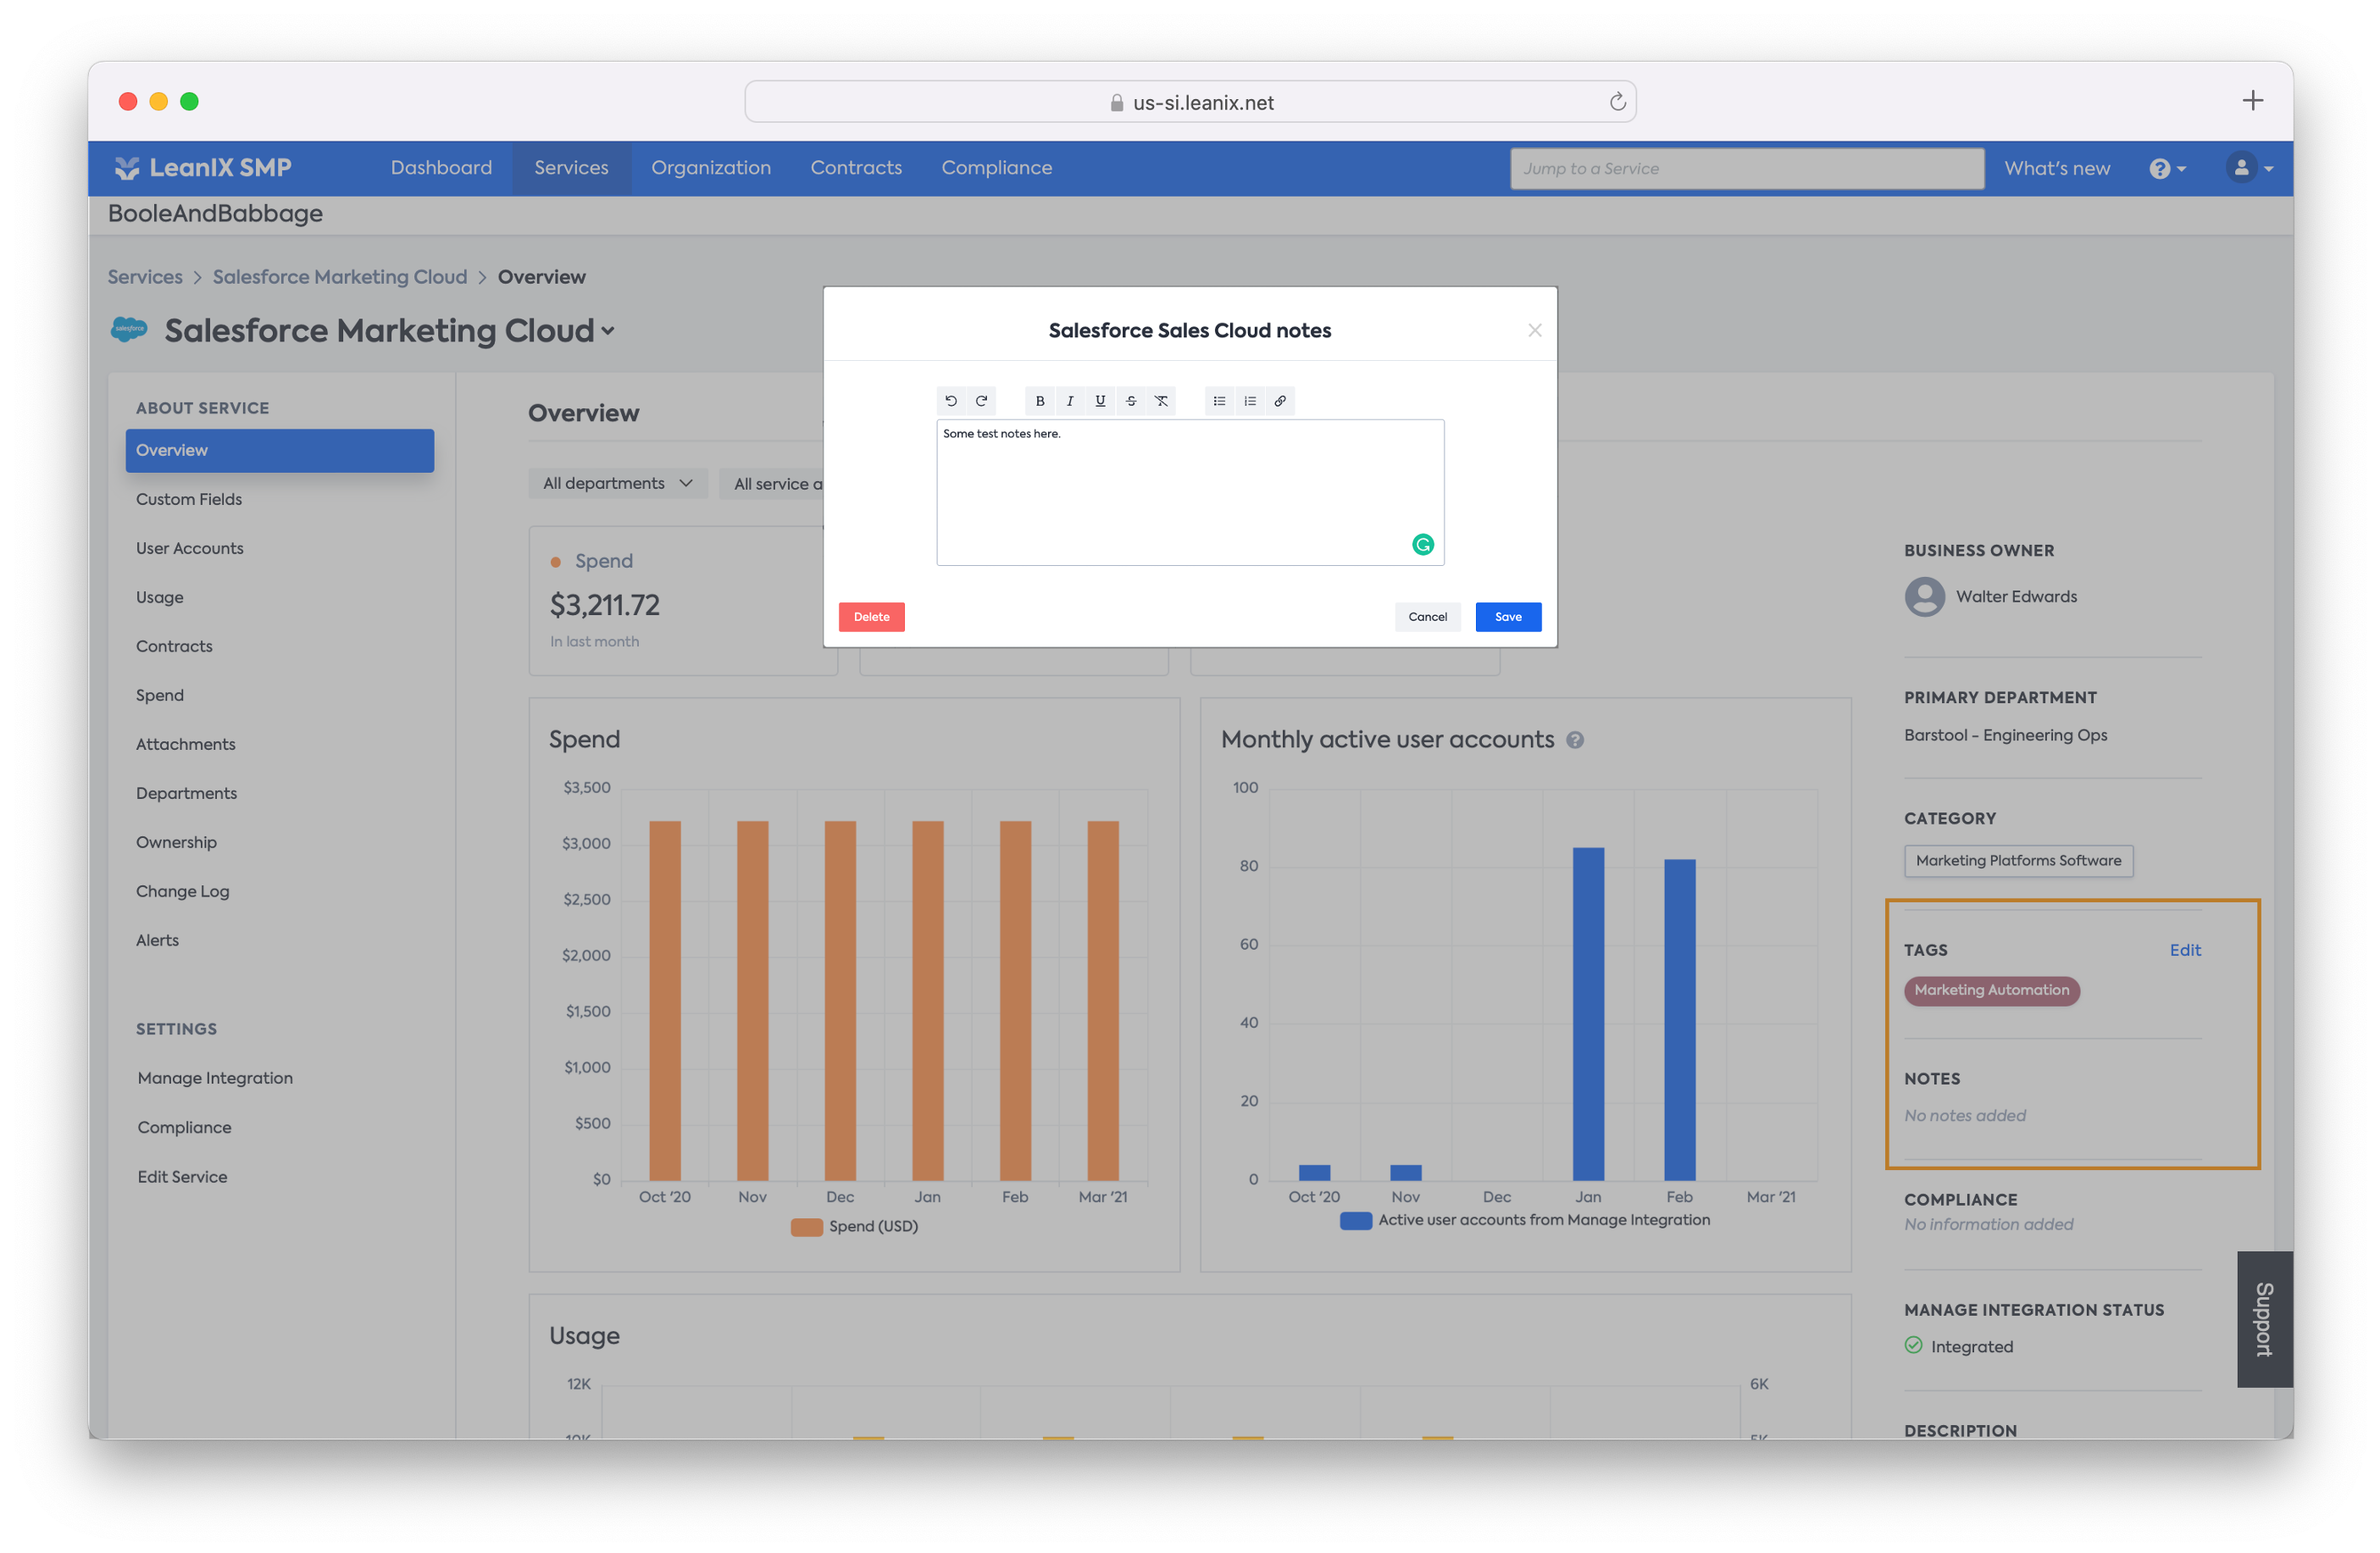Toggle a bulleted list in the notes editor
The width and height of the screenshot is (2380, 1553).
tap(1219, 401)
